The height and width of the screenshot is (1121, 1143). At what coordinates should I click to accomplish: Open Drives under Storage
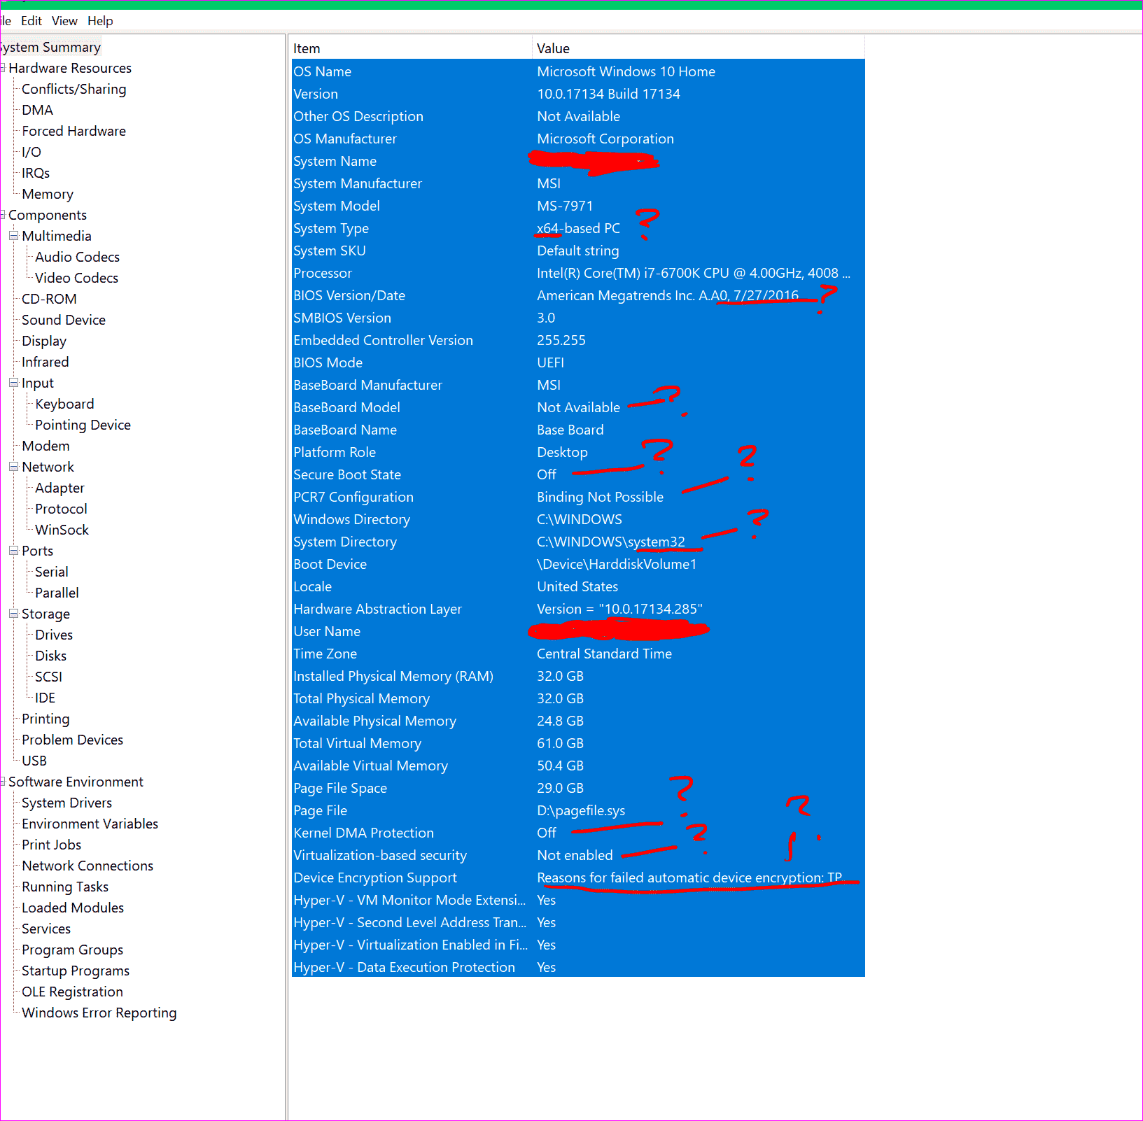point(54,635)
